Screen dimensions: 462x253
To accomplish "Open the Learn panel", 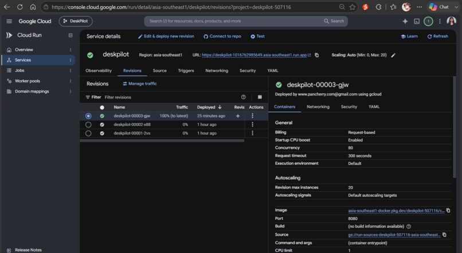I will 409,36.
